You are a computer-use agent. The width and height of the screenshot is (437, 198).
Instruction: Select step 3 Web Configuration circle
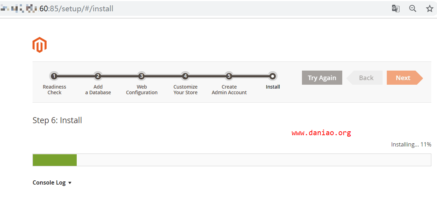141,76
